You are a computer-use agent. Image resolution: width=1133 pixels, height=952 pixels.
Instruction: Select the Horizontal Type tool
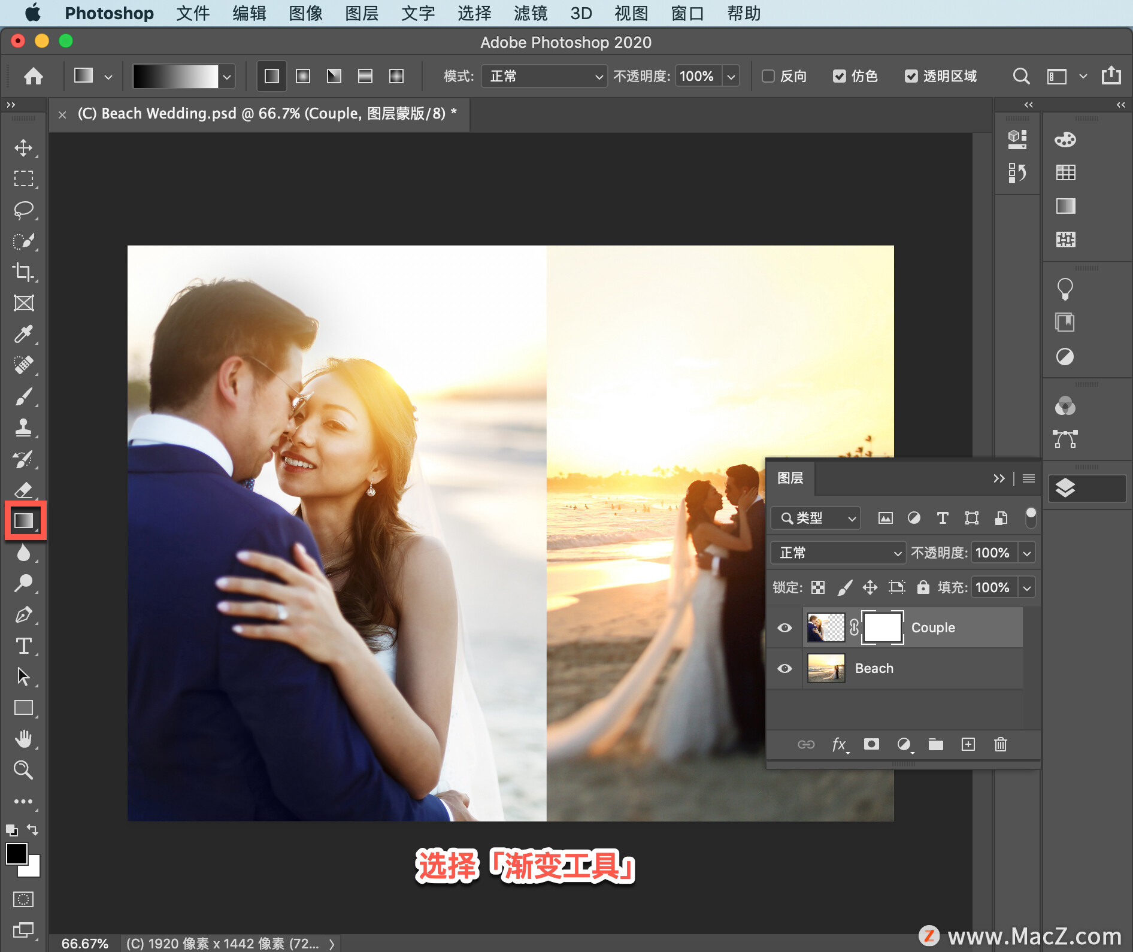(24, 645)
